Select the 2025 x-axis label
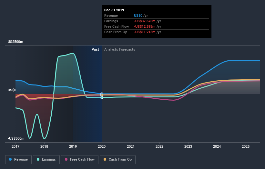Viewport: 265px width, 169px height. coord(246,146)
